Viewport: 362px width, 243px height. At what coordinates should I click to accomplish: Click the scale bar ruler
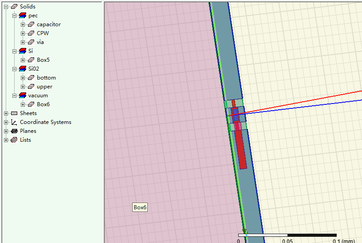(287, 235)
